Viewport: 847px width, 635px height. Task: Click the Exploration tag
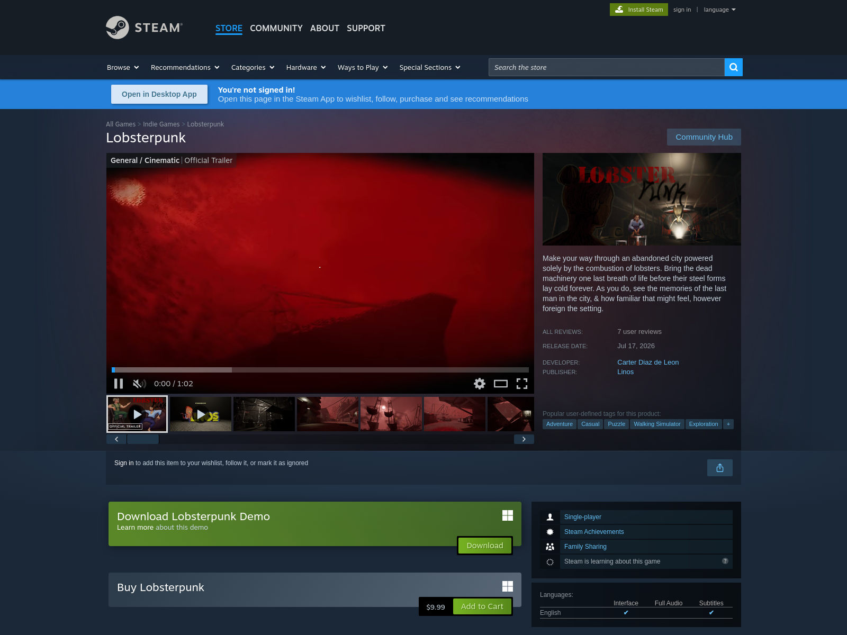pyautogui.click(x=704, y=424)
